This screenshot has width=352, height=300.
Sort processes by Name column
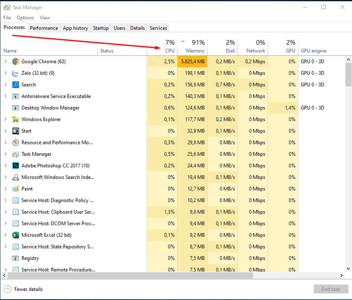click(49, 47)
